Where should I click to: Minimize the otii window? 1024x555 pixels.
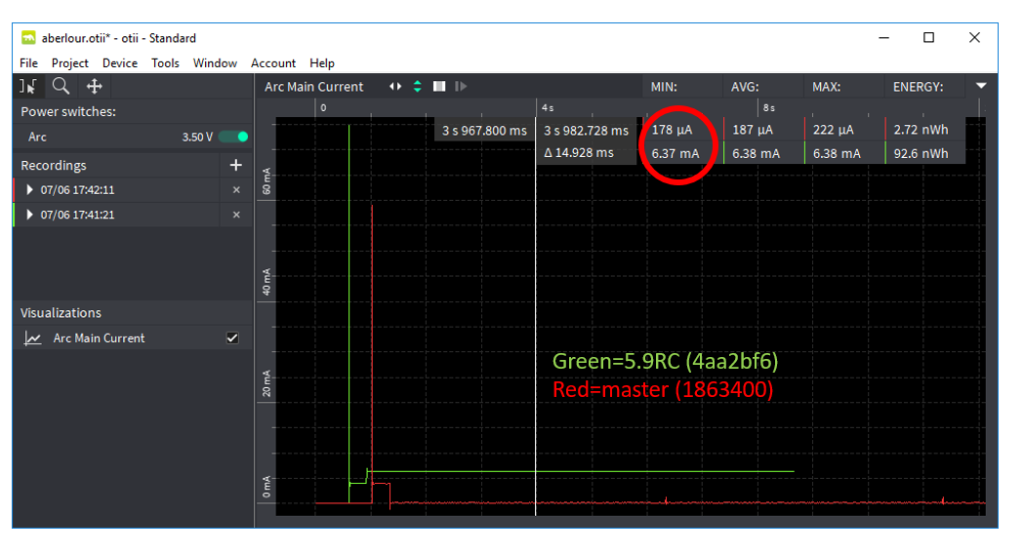click(883, 38)
